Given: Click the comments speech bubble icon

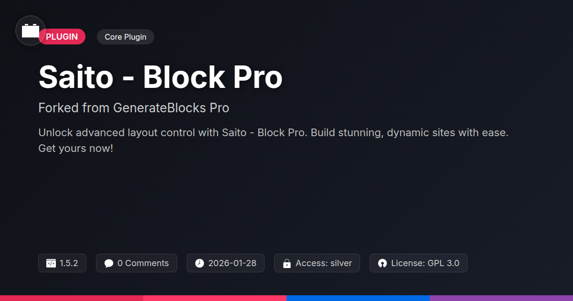Looking at the screenshot, I should [109, 263].
